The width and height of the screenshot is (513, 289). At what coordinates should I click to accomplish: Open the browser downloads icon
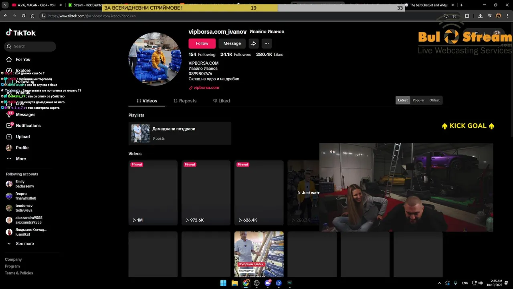coord(480,16)
